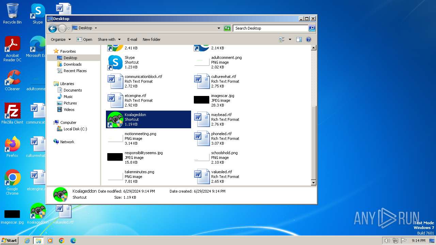Select responsibilityseems.jpg in file list

click(x=149, y=158)
